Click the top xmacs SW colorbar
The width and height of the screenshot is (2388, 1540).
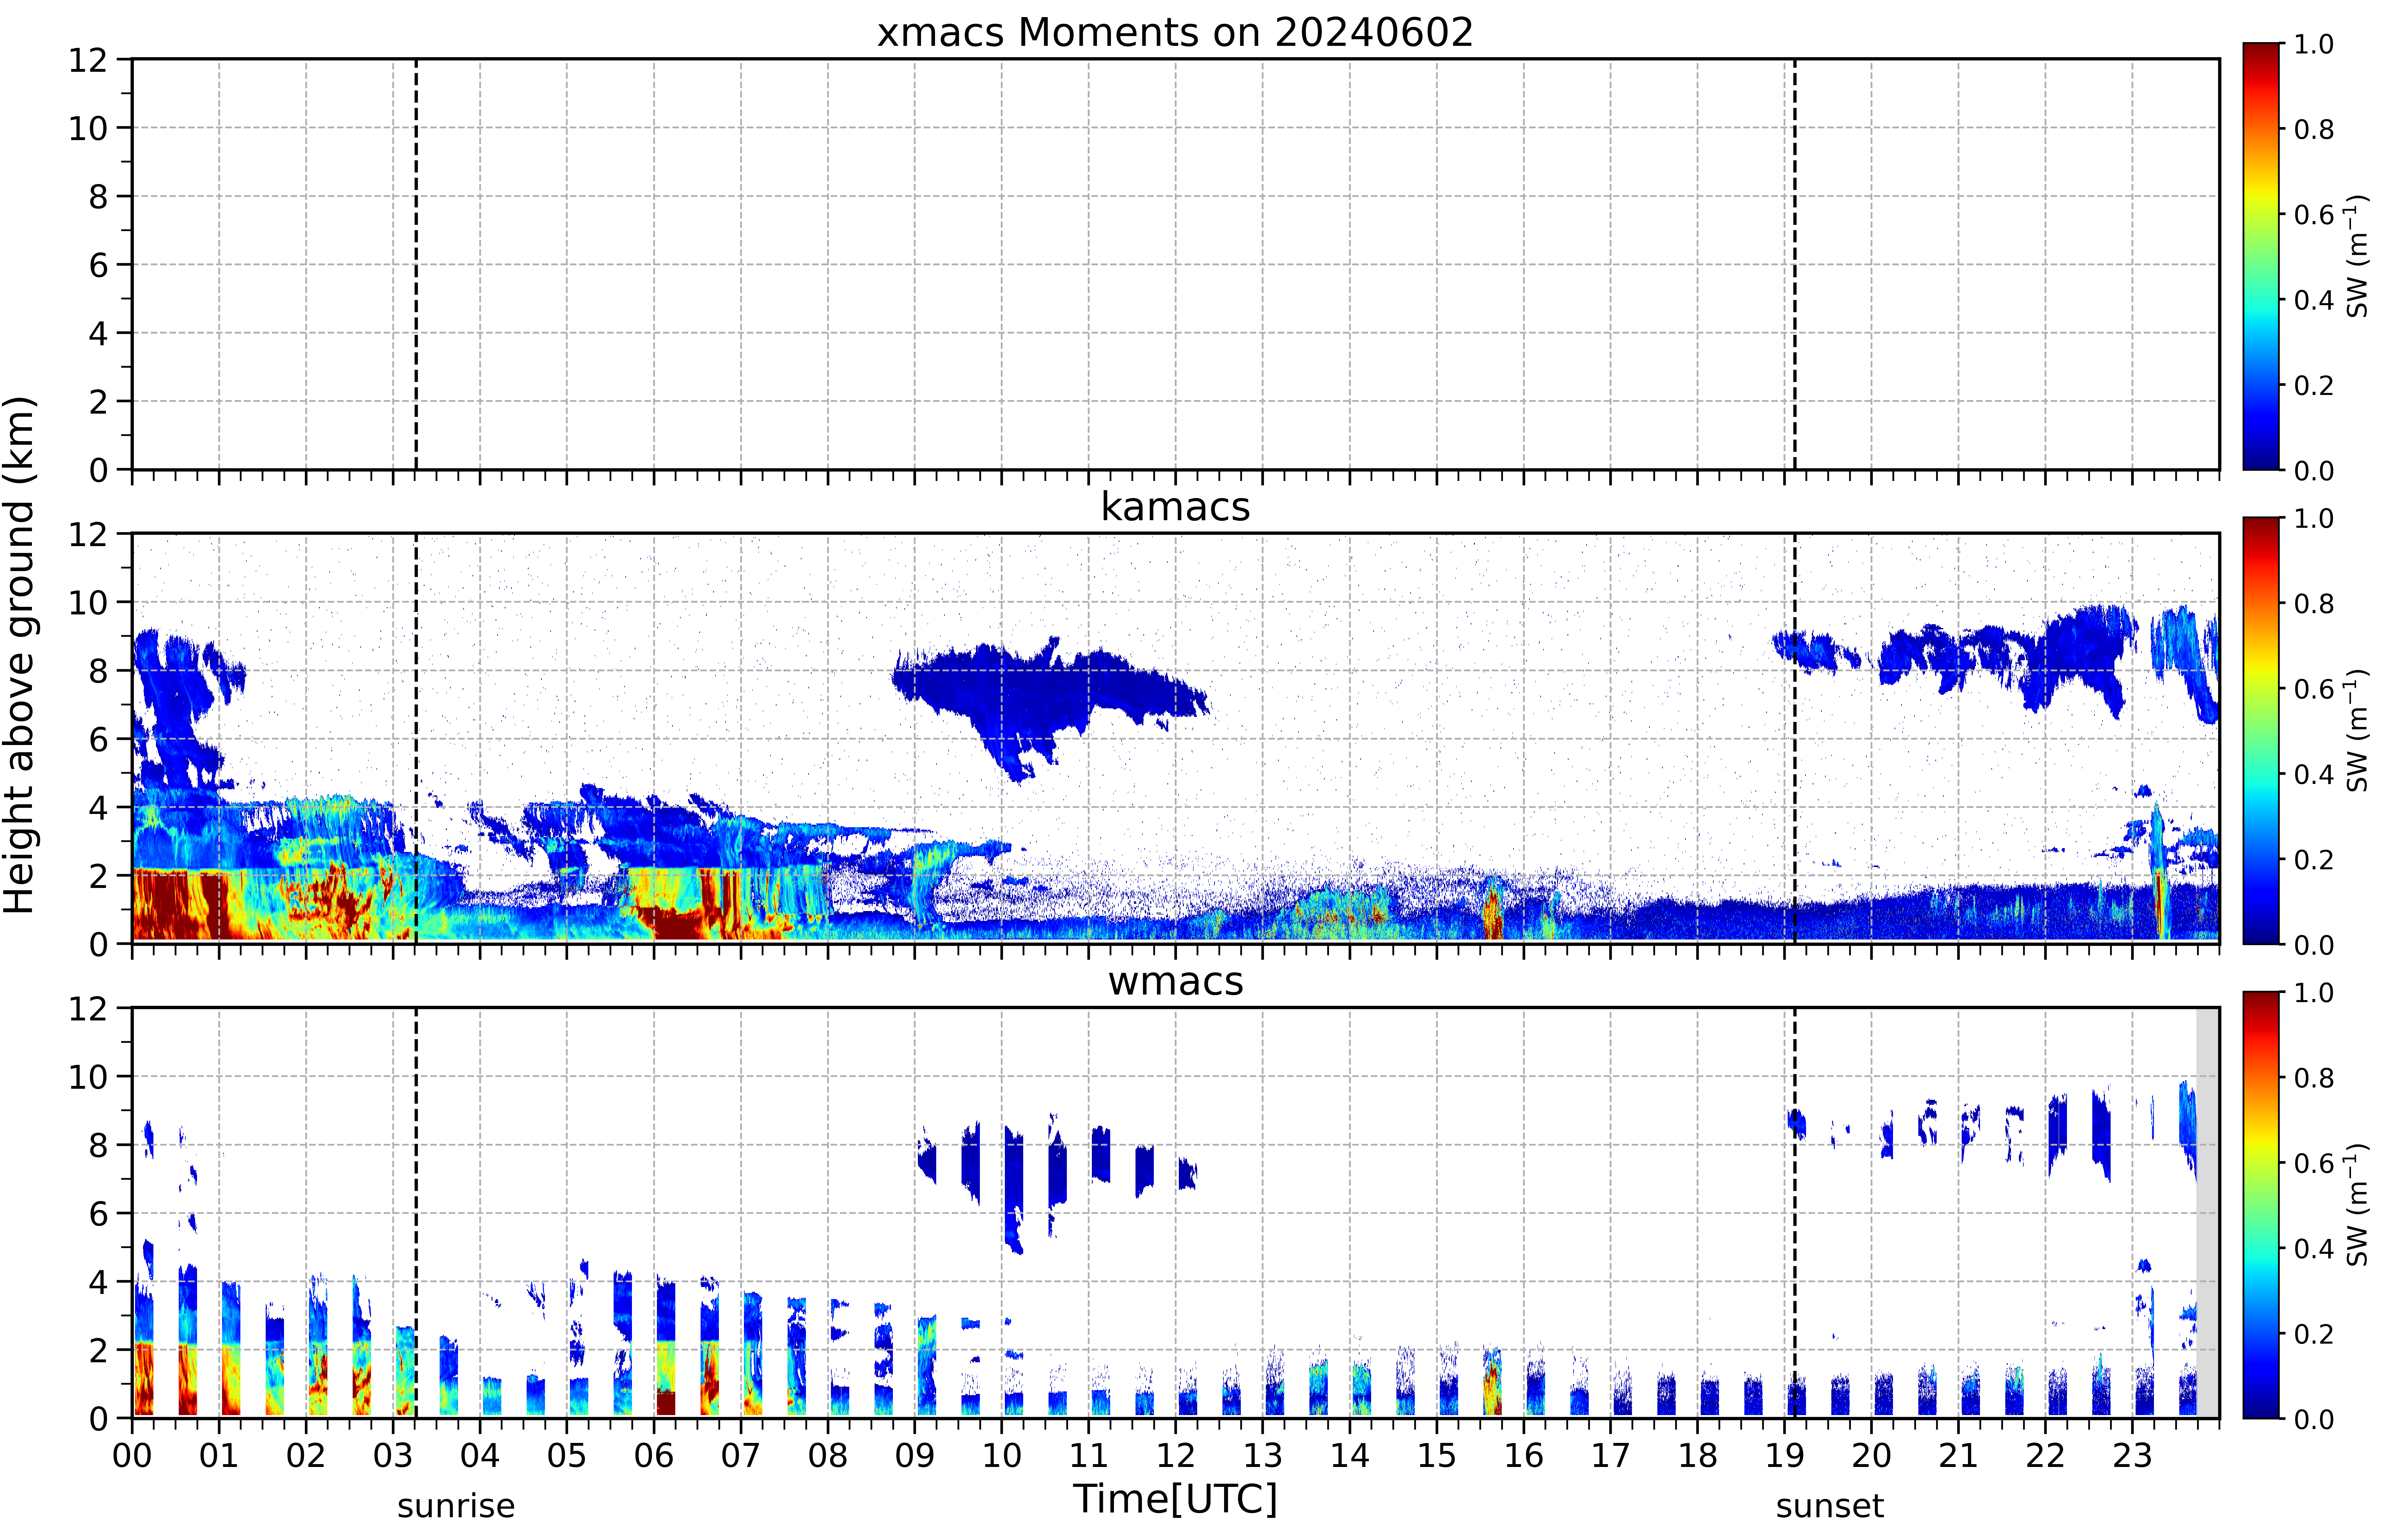2261,256
